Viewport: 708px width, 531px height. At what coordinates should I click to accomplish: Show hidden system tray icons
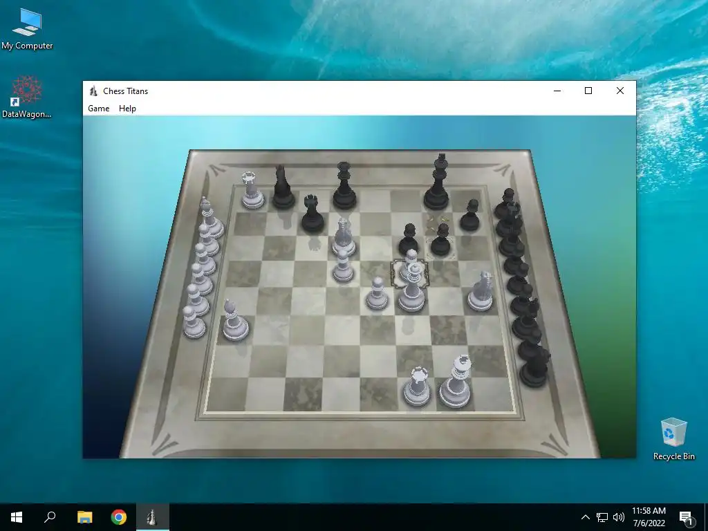[x=585, y=517]
